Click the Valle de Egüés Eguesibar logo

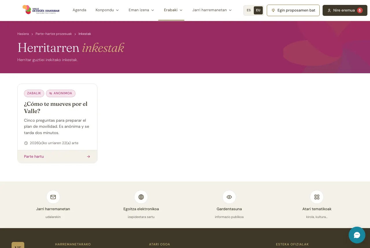[41, 10]
